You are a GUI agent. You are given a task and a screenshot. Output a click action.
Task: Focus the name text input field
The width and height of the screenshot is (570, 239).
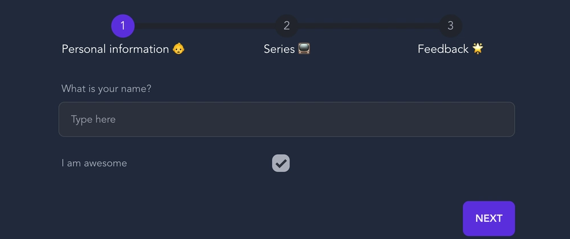tap(287, 119)
